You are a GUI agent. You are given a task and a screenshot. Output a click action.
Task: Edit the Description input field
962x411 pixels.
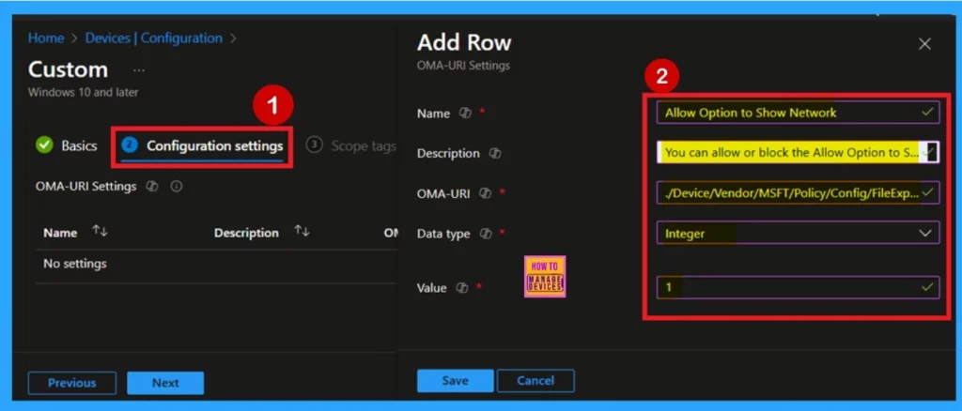point(798,153)
